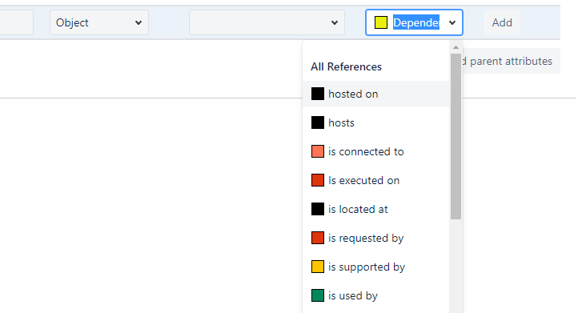The image size is (582, 313).
Task: Choose the 'hosts' reference type
Action: click(376, 122)
